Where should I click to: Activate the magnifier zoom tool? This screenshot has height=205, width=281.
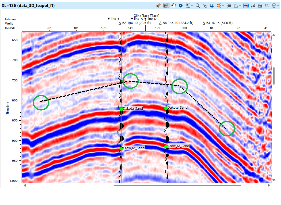point(198,5)
